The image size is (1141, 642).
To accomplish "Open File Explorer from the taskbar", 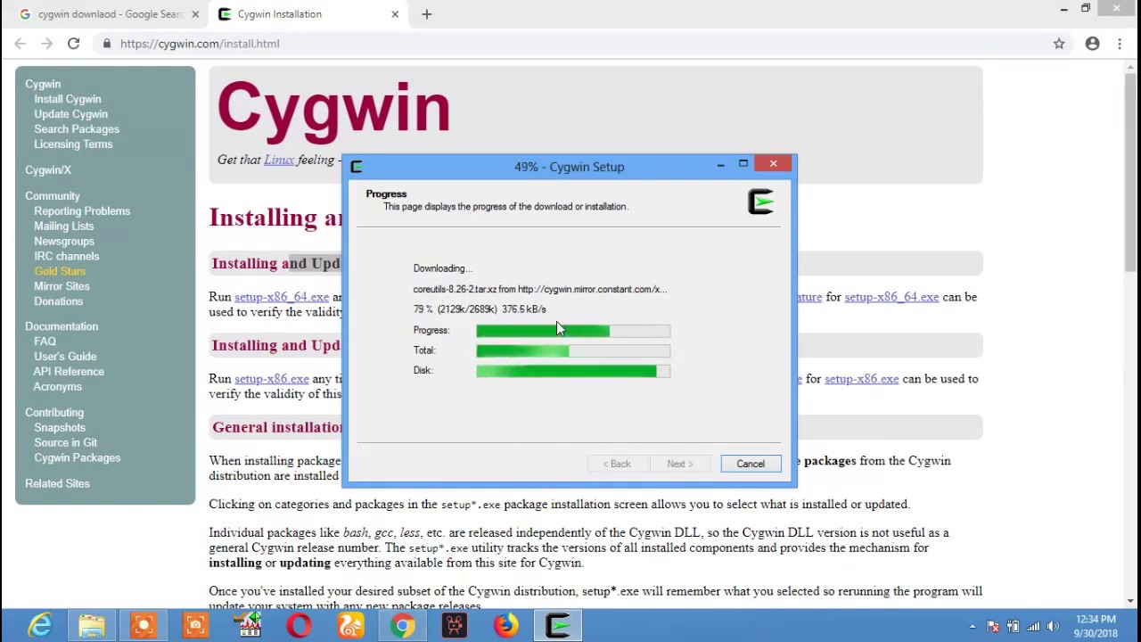I will (92, 625).
